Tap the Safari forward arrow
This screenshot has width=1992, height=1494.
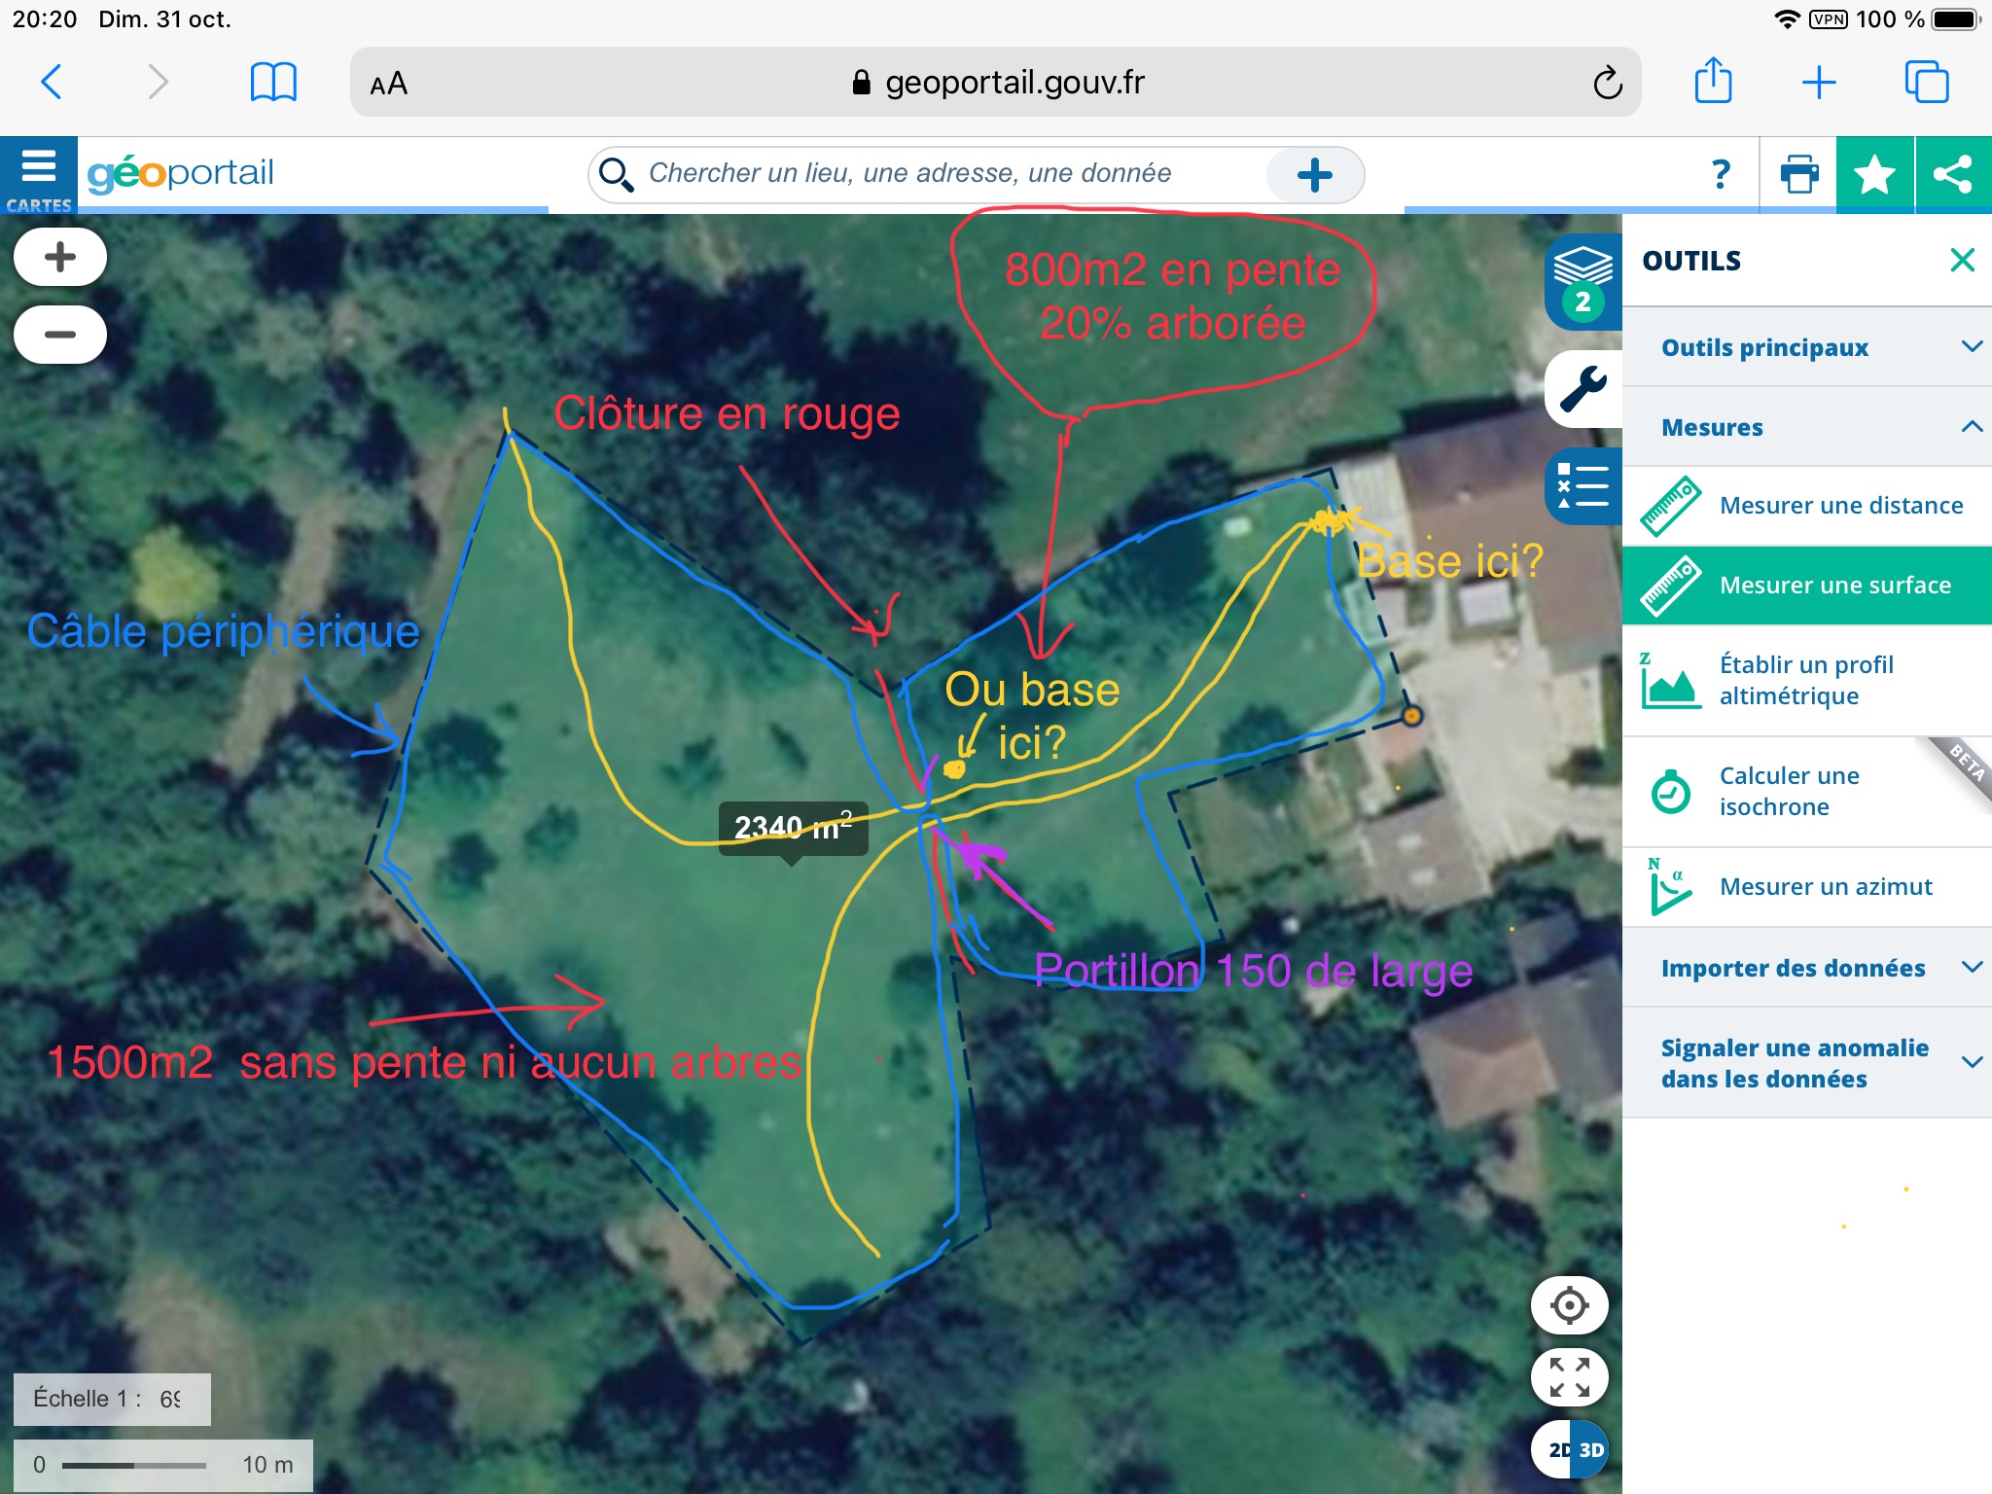click(x=158, y=82)
